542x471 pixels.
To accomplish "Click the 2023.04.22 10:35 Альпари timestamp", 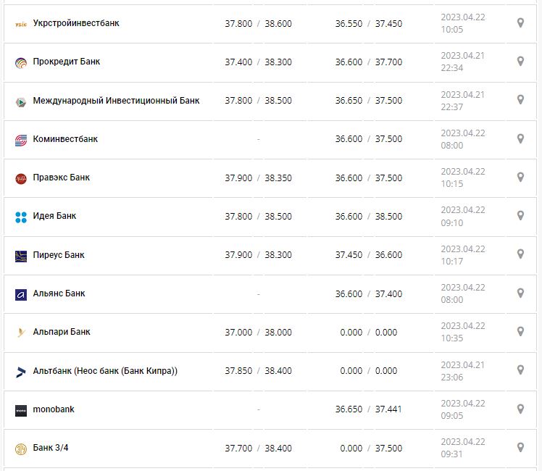I will (463, 332).
